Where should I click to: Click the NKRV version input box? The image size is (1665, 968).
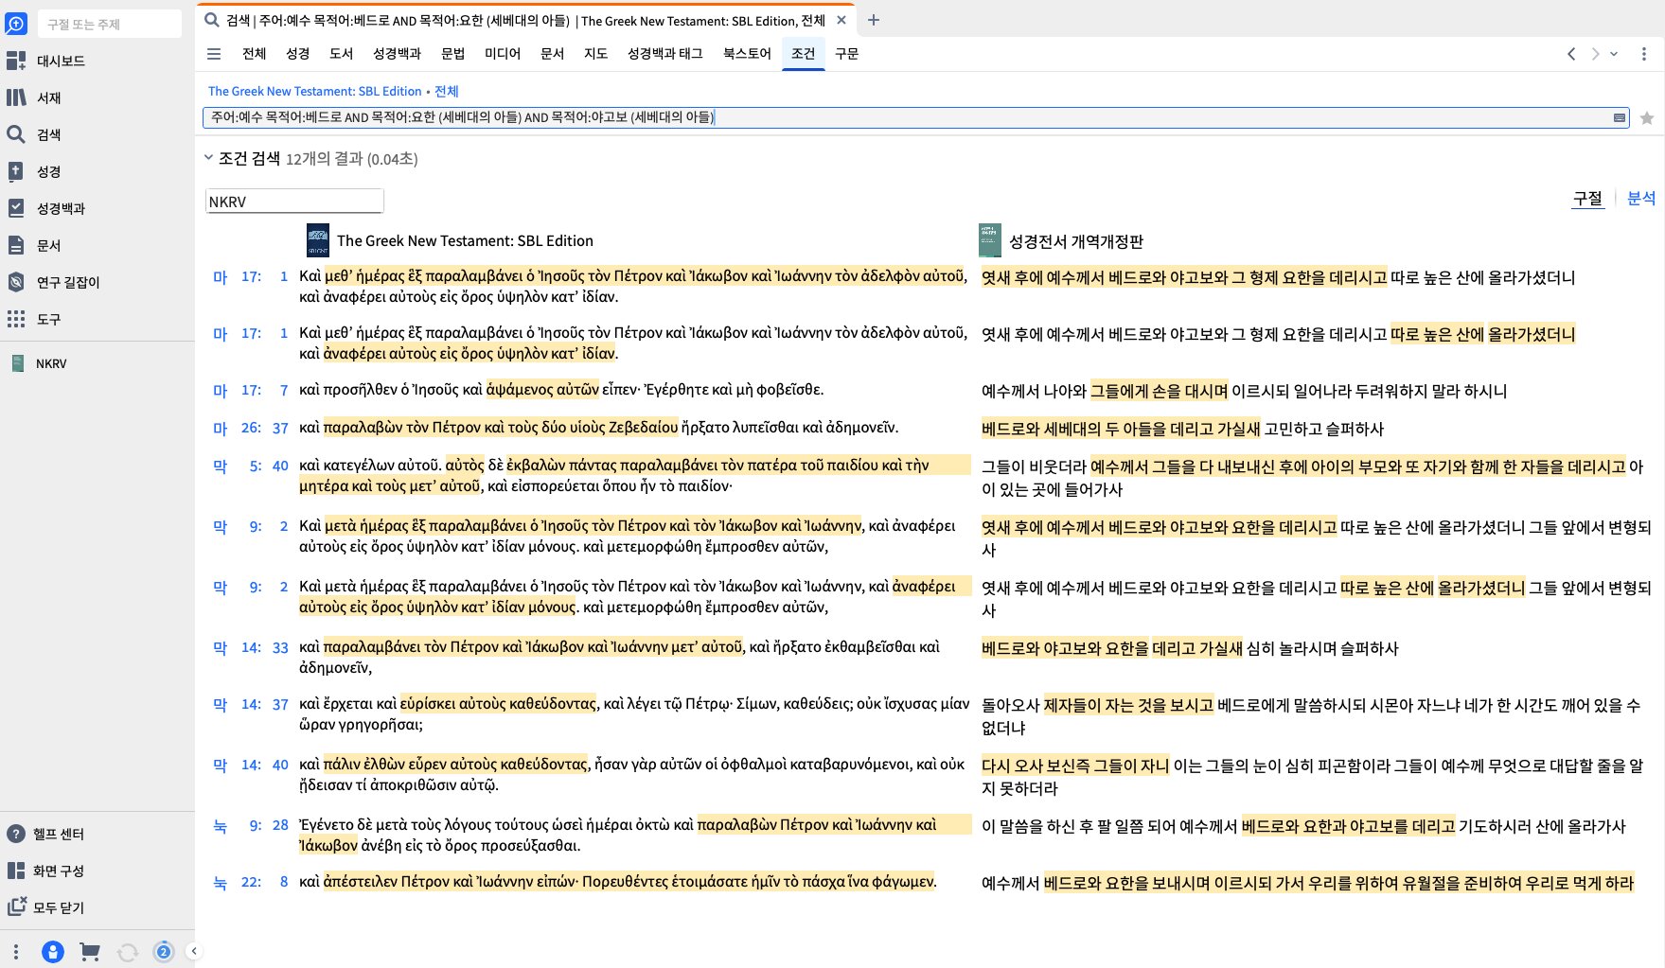294,202
